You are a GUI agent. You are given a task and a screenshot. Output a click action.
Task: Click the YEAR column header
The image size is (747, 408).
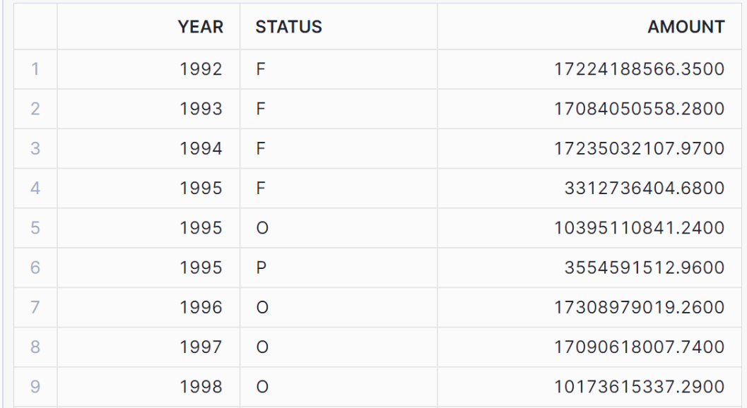201,28
